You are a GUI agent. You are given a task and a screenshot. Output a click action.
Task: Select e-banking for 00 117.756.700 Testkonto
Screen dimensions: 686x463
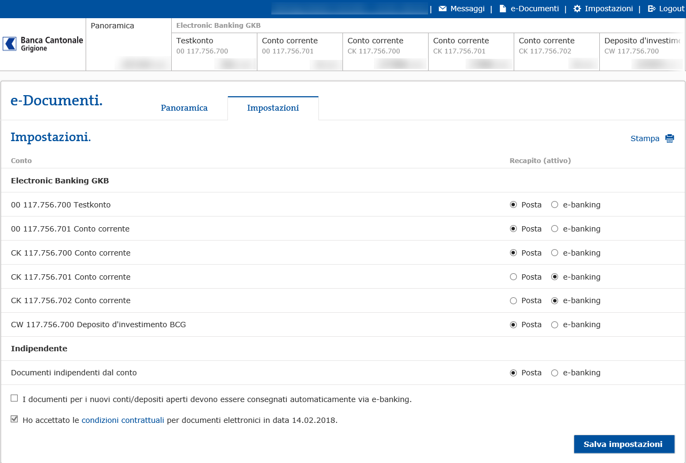tap(555, 205)
